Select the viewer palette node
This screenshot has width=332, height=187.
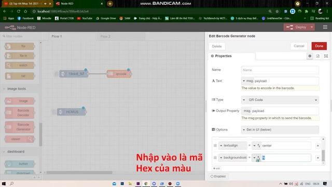tap(20, 139)
